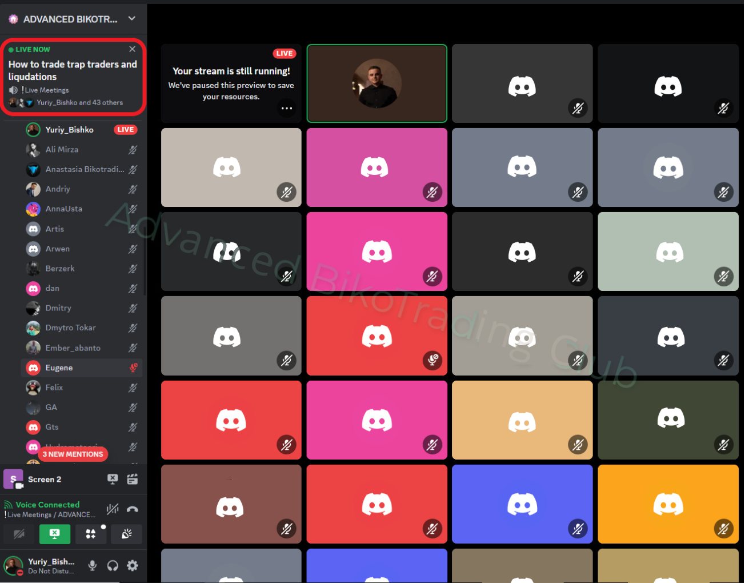
Task: Select the dark olive participant tile
Action: click(668, 420)
